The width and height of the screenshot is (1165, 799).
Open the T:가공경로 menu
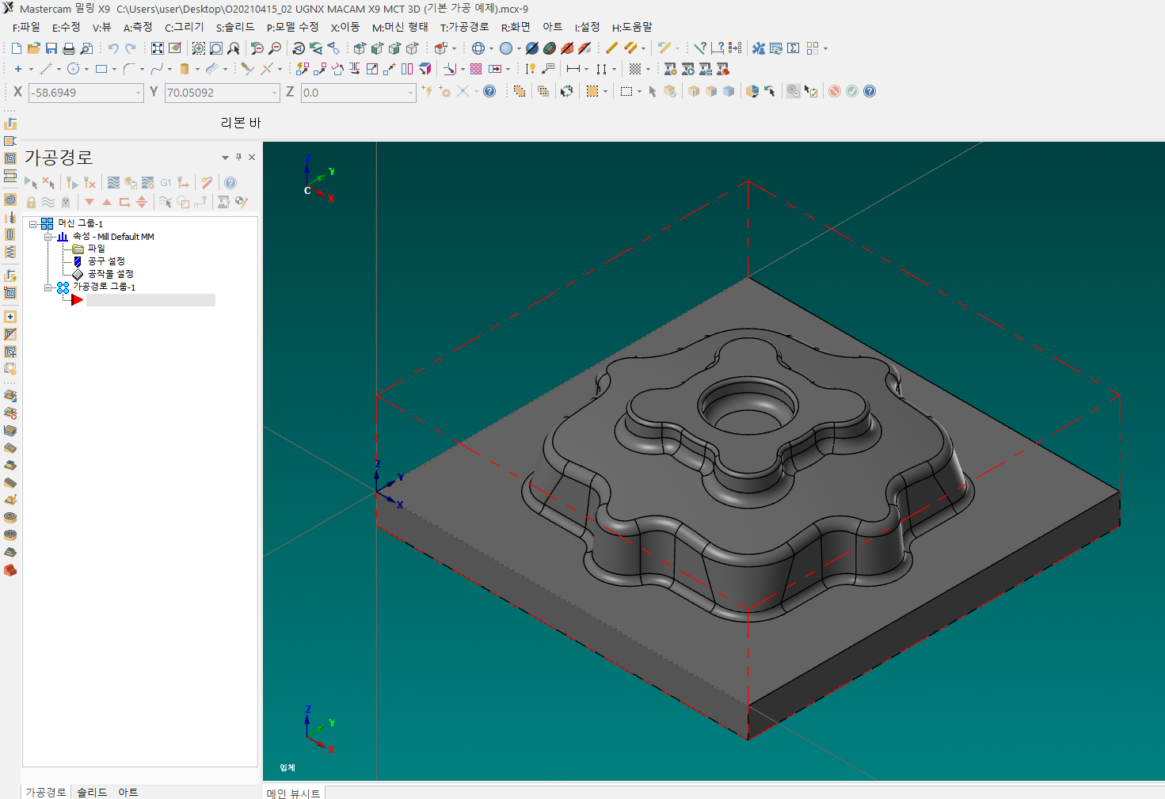coord(465,27)
